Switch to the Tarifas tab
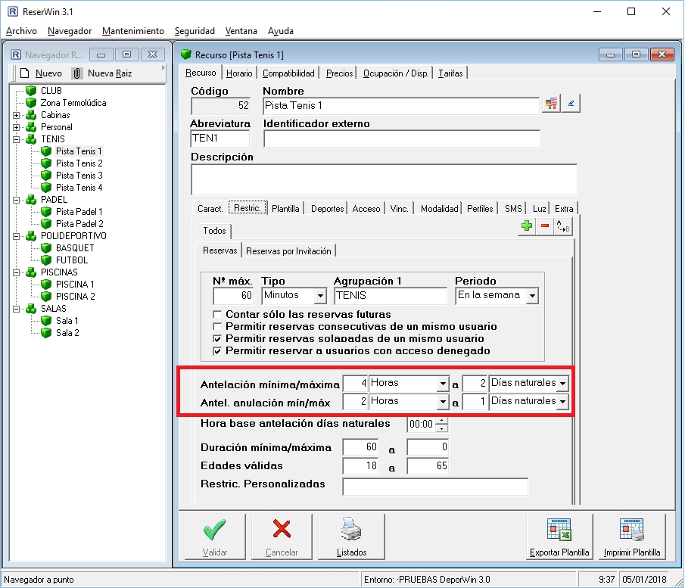The image size is (685, 588). (450, 73)
